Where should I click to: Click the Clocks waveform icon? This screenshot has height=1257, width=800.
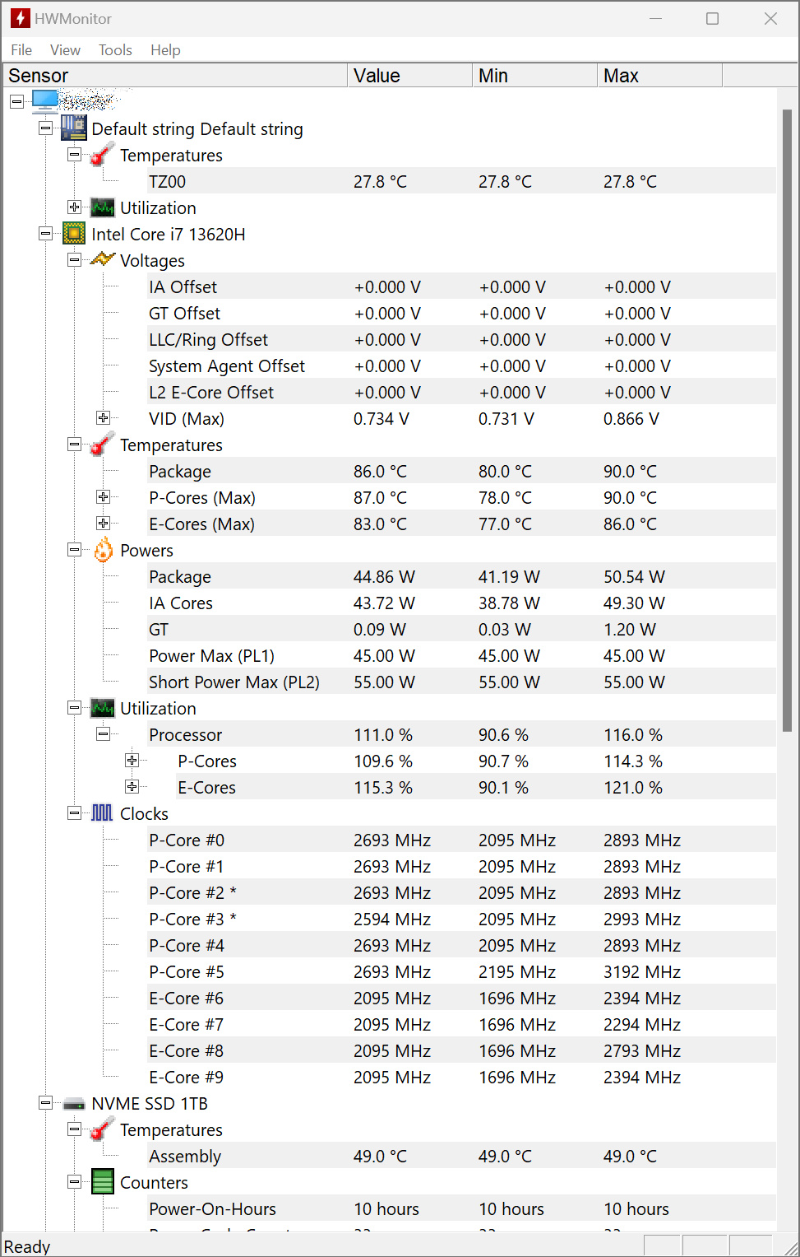pos(102,813)
